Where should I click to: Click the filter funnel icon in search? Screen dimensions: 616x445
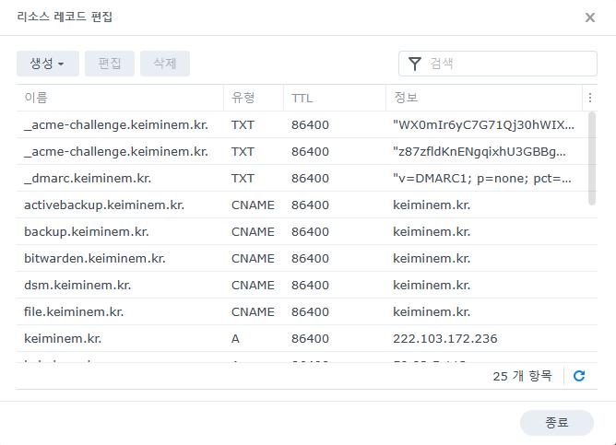414,64
